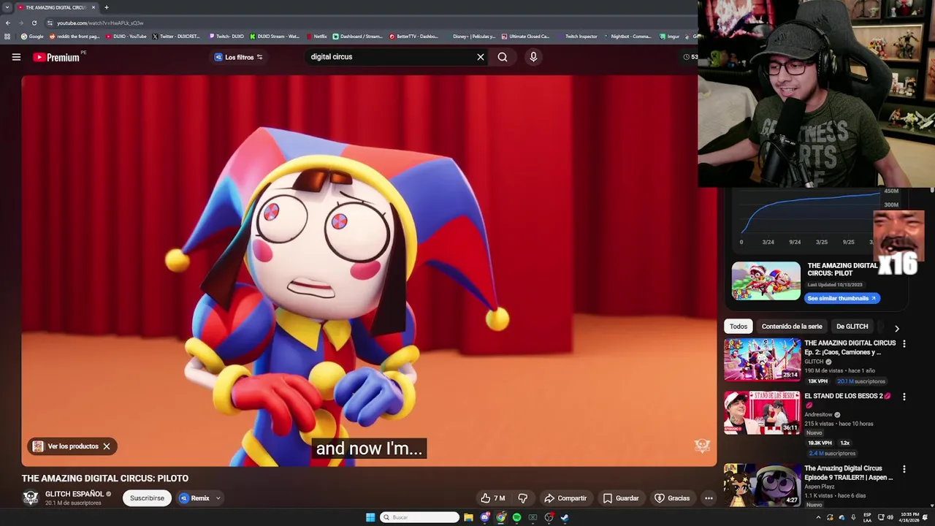Open Ep. 2 Caos, Camiones video thumbnail
The height and width of the screenshot is (526, 935).
click(x=763, y=359)
